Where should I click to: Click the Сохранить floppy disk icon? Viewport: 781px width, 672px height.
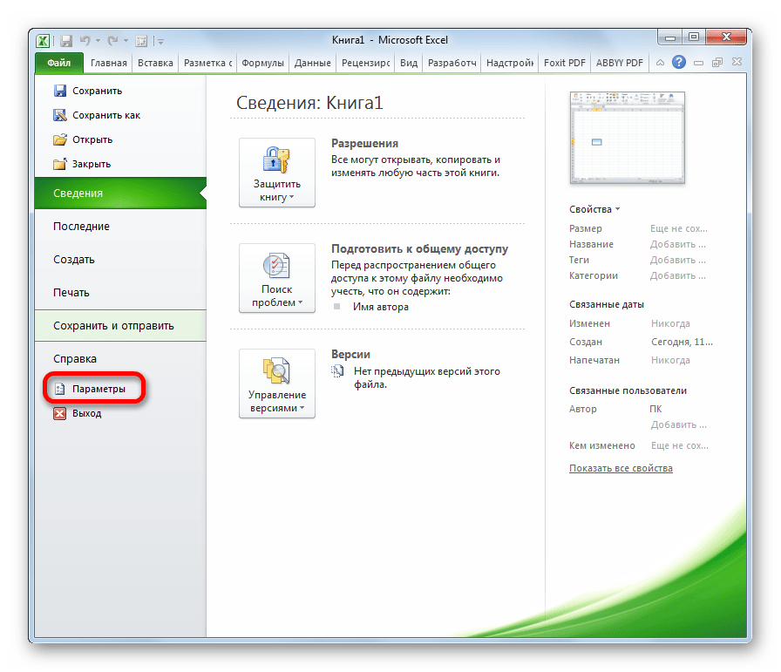coord(60,91)
